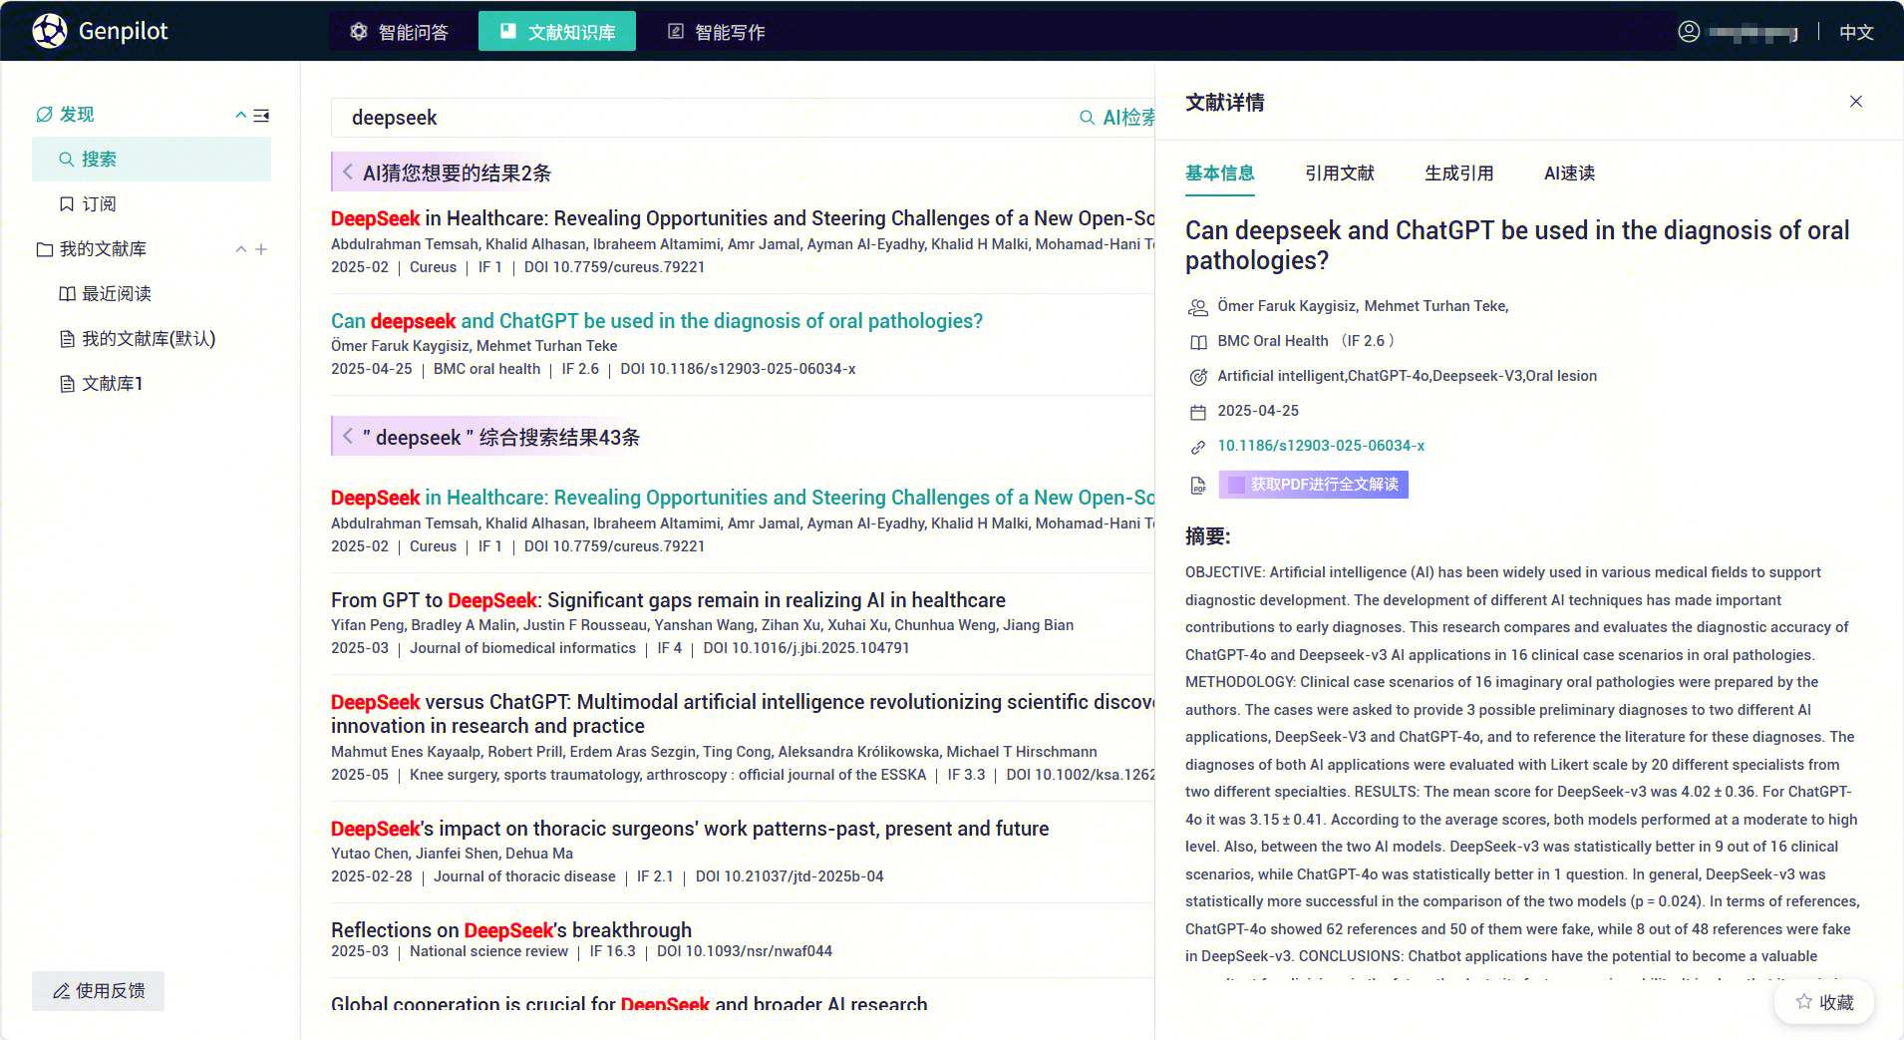The height and width of the screenshot is (1040, 1904).
Task: Open DOI link 10.1186/s12903-025-06034-x
Action: [x=1321, y=446]
